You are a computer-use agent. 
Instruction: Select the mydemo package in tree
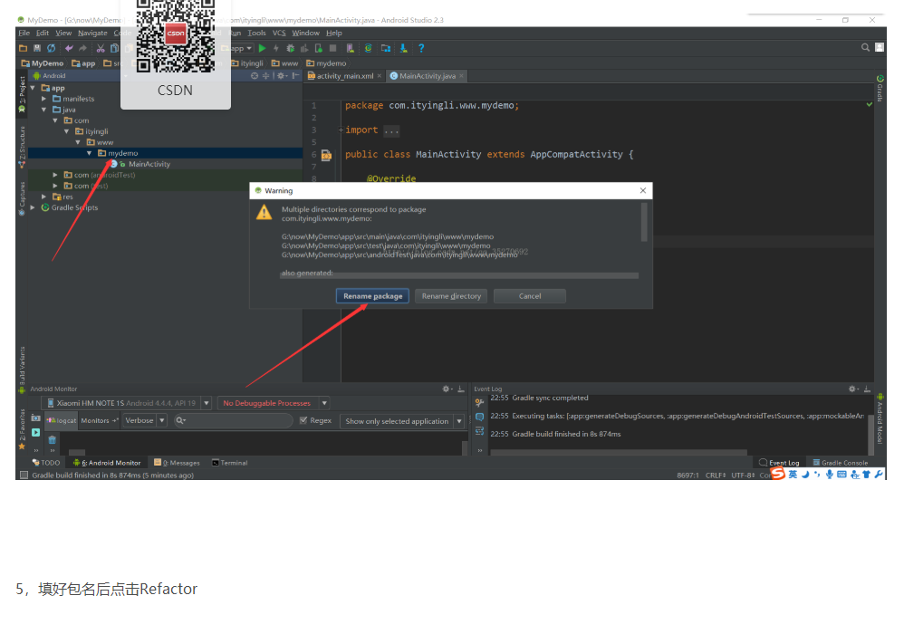[122, 153]
